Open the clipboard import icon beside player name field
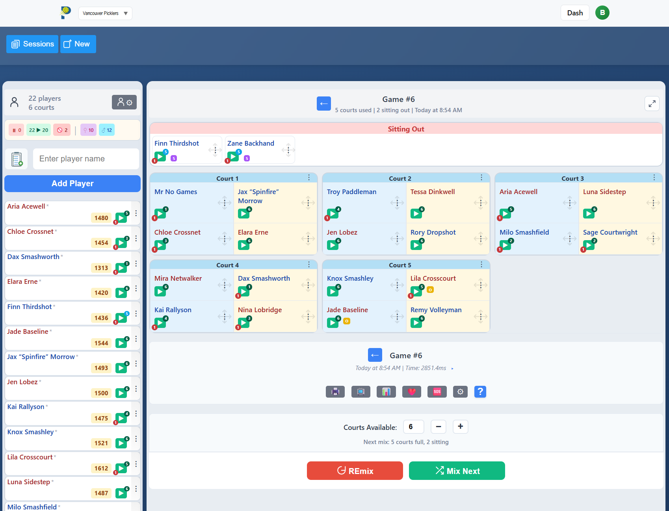The width and height of the screenshot is (669, 511). click(x=16, y=159)
